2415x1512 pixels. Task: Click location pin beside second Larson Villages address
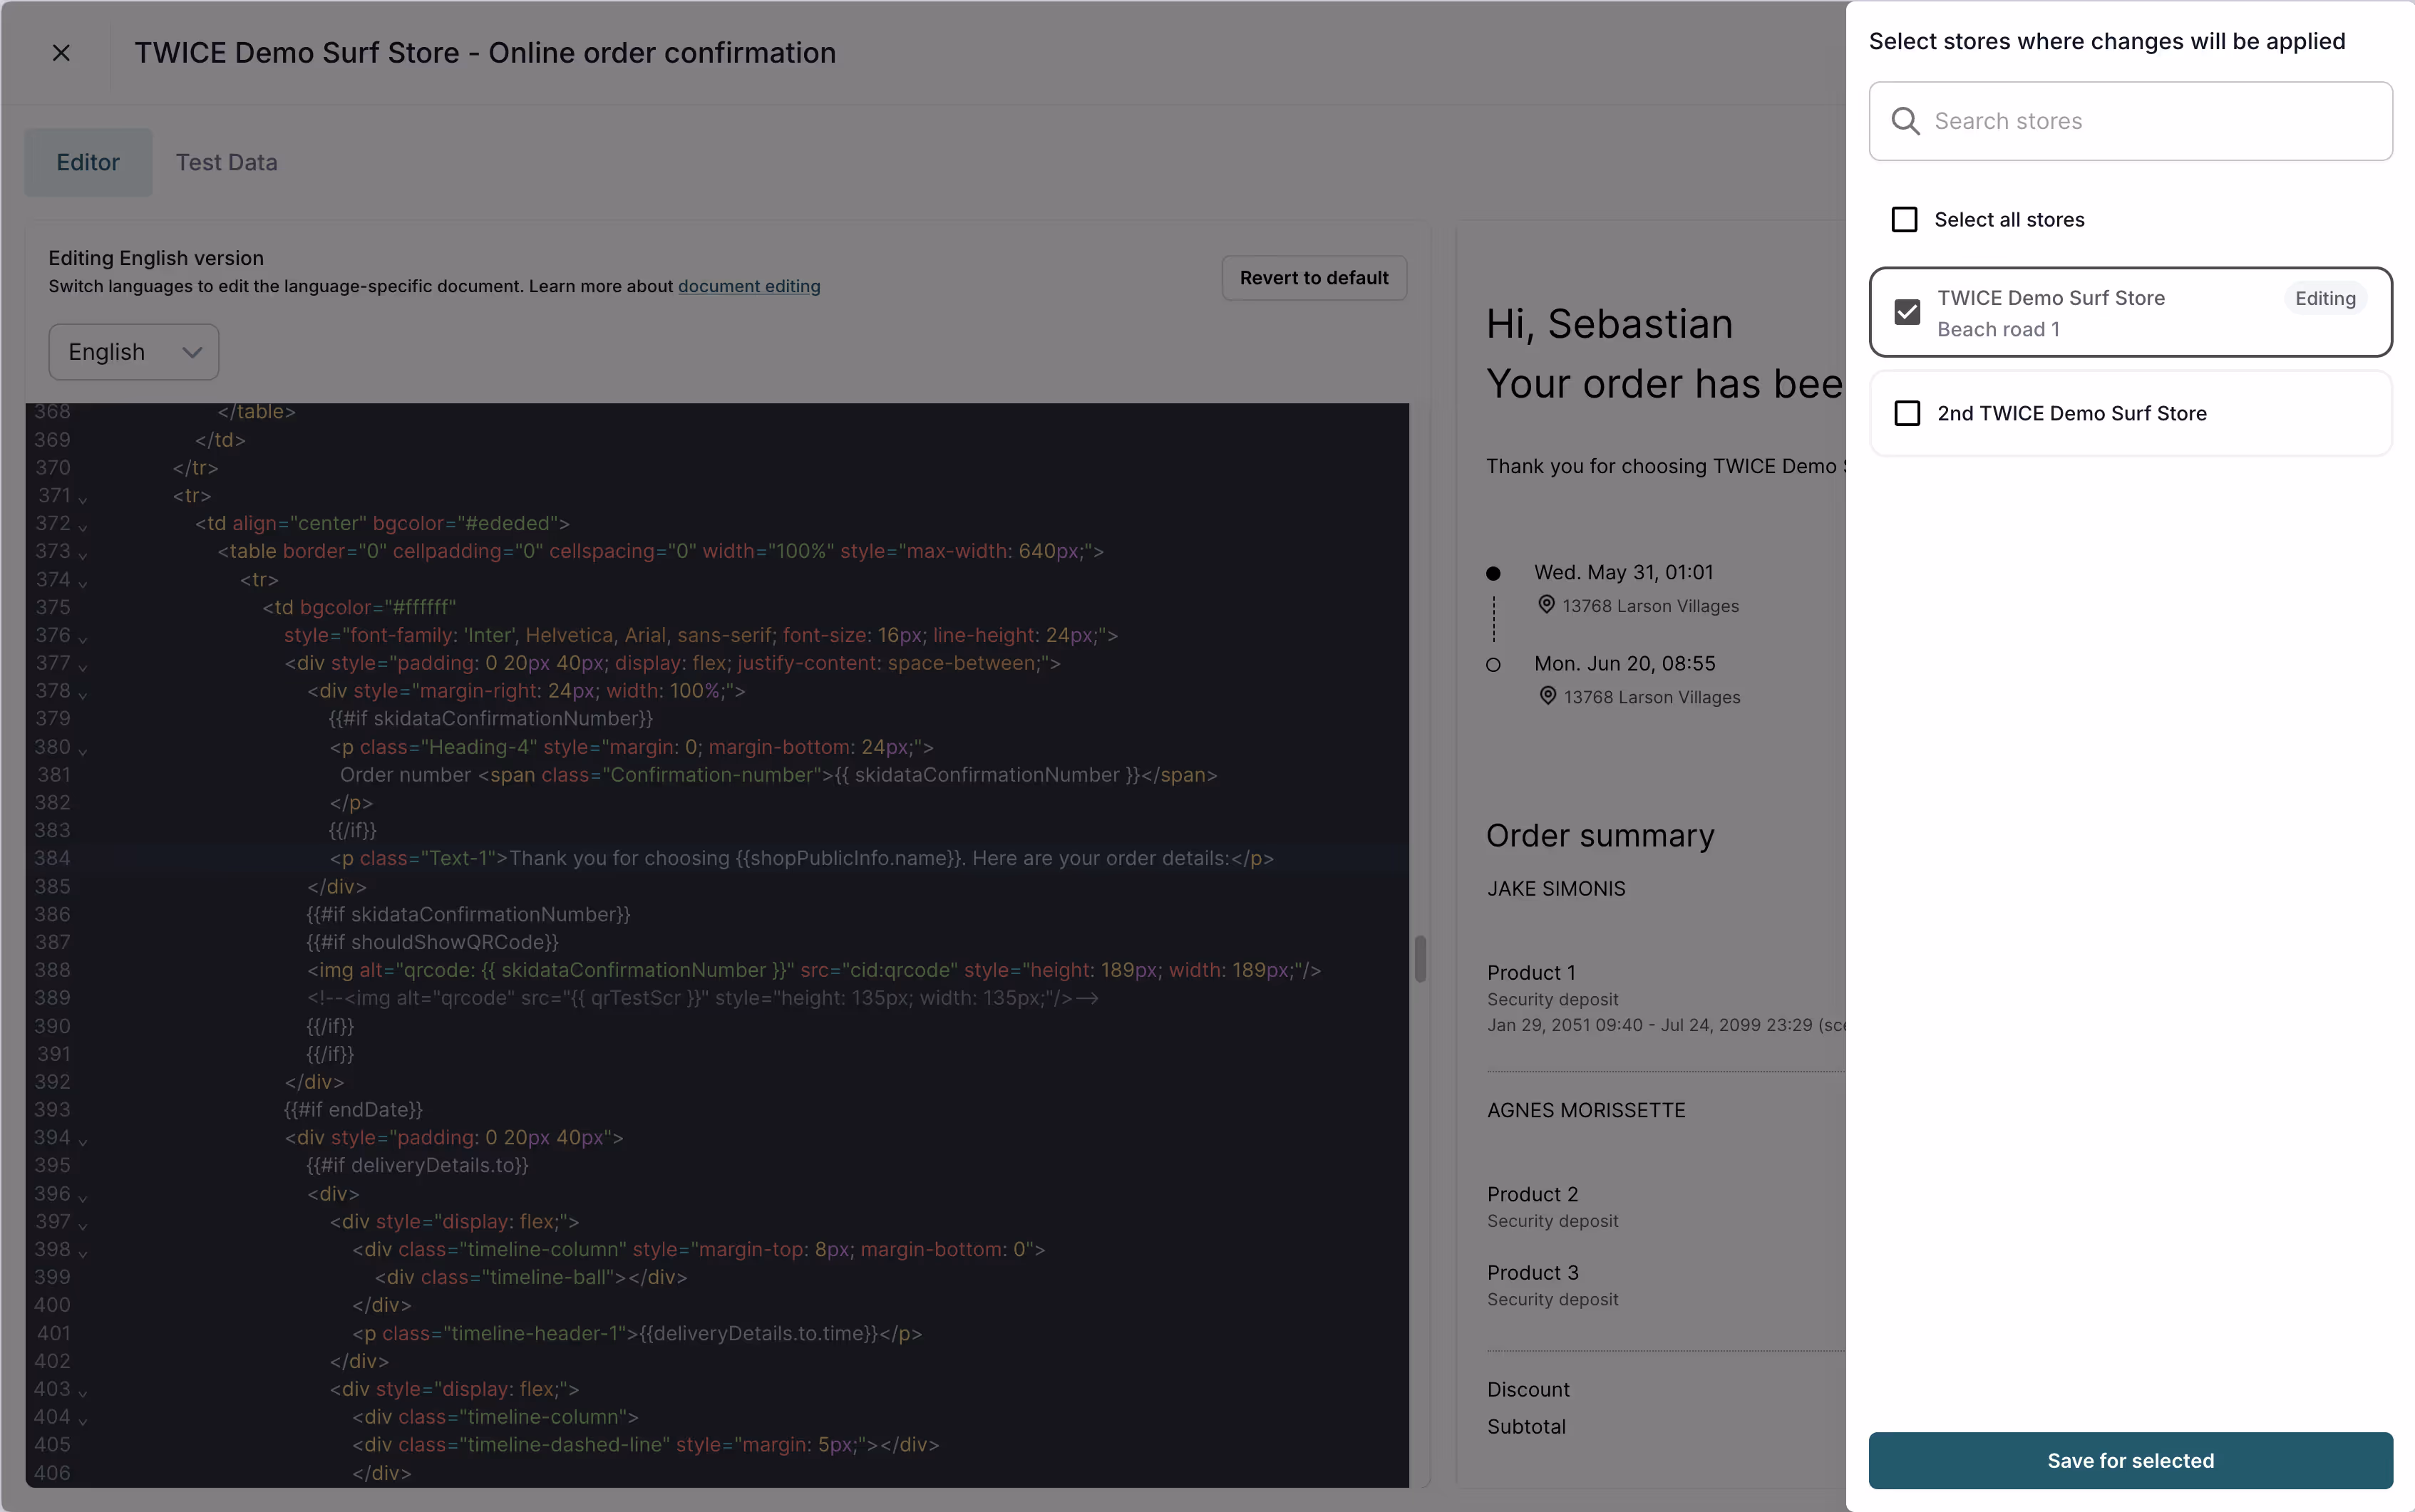click(1547, 695)
